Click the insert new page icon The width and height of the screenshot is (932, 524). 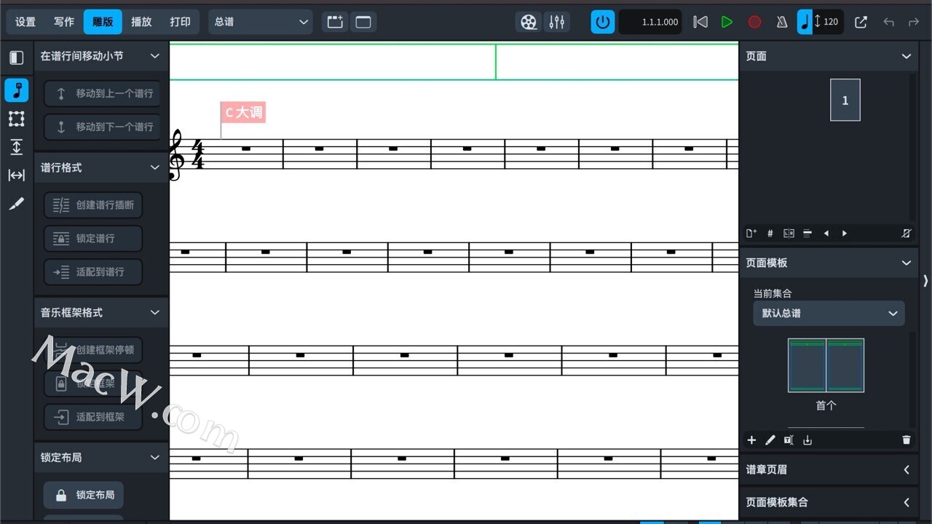751,234
